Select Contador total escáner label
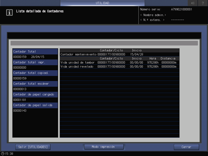This screenshot has width=208, height=156. click(35, 84)
